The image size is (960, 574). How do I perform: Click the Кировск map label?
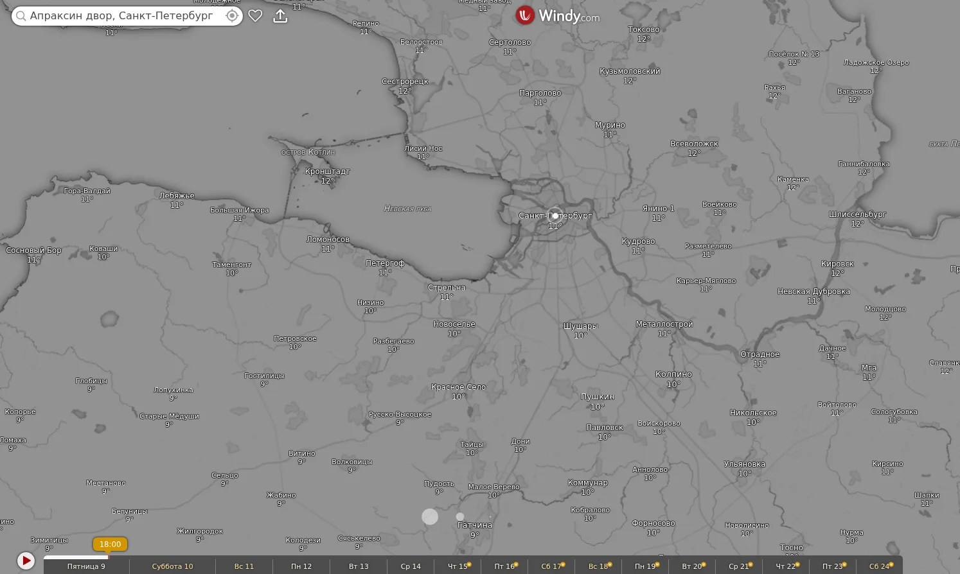837,264
